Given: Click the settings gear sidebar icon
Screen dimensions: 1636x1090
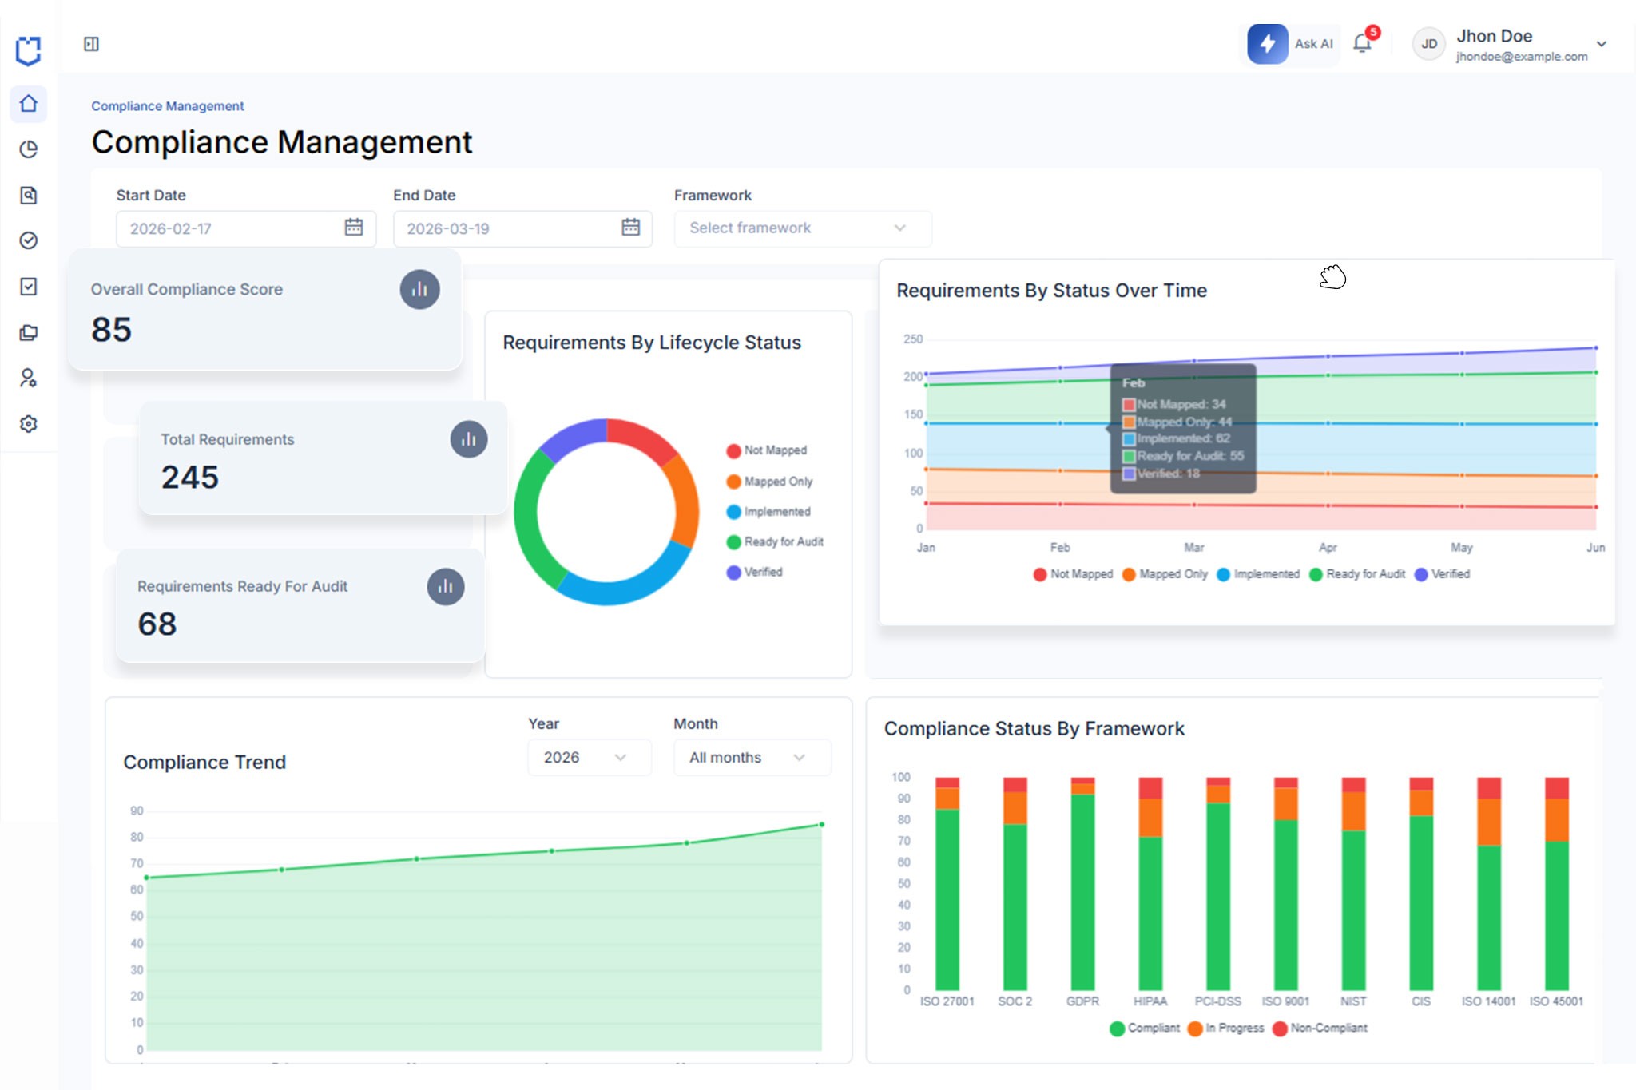Looking at the screenshot, I should (x=29, y=424).
